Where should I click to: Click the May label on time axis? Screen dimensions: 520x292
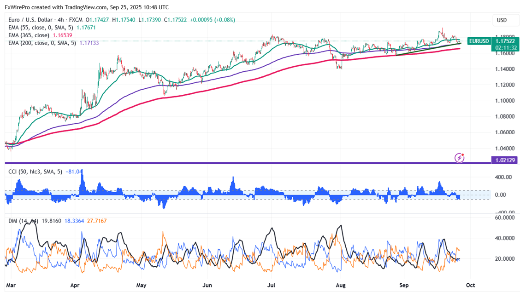[x=141, y=285]
